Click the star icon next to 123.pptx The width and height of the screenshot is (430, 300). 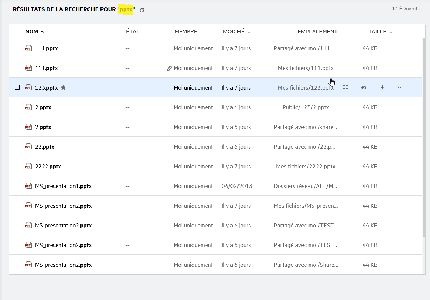tap(63, 87)
